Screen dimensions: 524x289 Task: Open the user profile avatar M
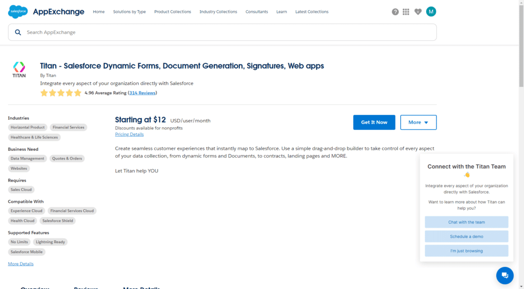click(x=431, y=12)
